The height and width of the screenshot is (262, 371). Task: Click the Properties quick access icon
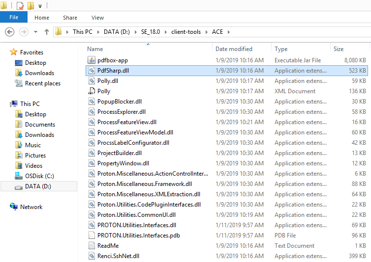pyautogui.click(x=20, y=6)
